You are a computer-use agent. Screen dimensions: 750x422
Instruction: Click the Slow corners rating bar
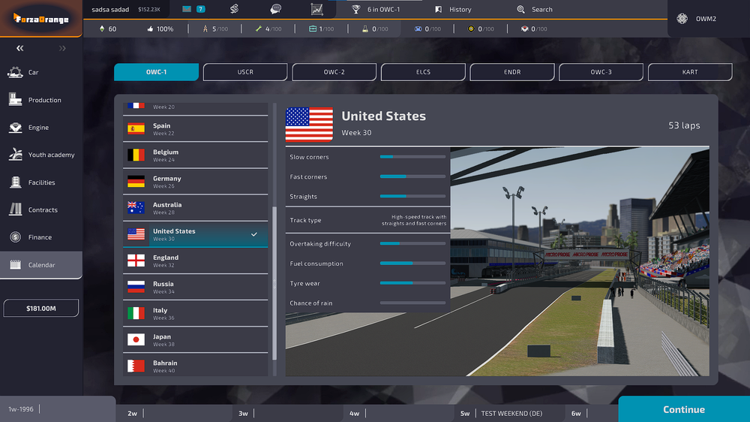[x=412, y=157]
